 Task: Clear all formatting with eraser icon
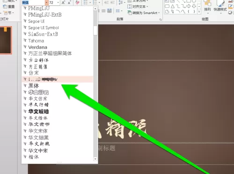coord(77,2)
